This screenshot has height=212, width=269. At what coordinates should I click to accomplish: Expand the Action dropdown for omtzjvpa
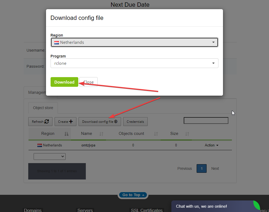pos(211,145)
